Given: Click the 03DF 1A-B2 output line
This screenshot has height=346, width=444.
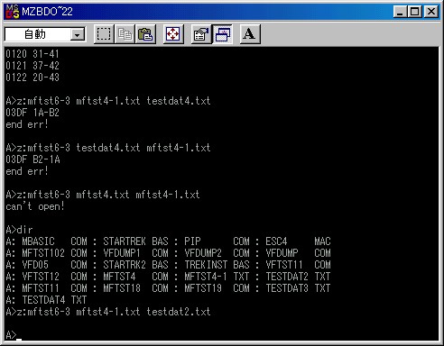Looking at the screenshot, I should [32, 113].
